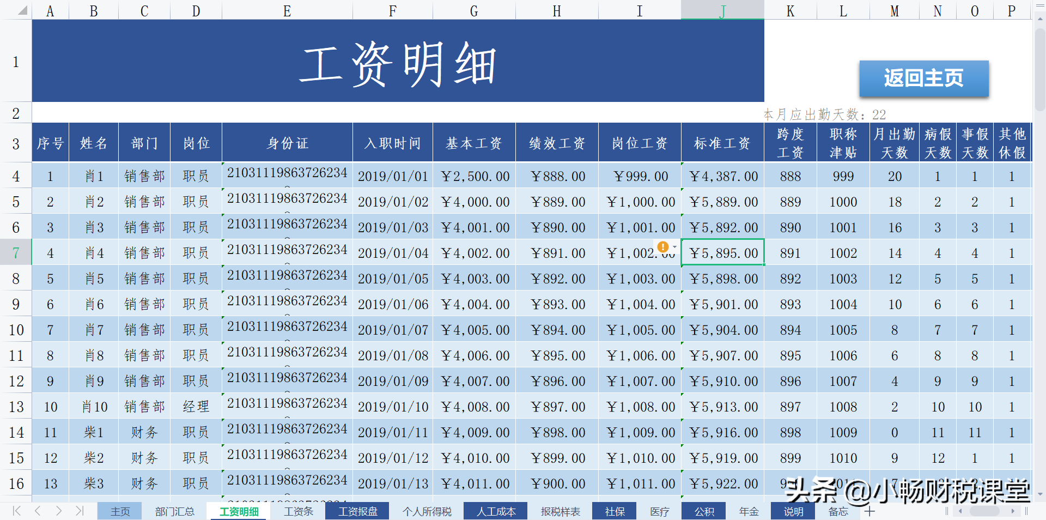Click the first-sheet navigation arrow
The width and height of the screenshot is (1046, 520).
click(x=16, y=511)
